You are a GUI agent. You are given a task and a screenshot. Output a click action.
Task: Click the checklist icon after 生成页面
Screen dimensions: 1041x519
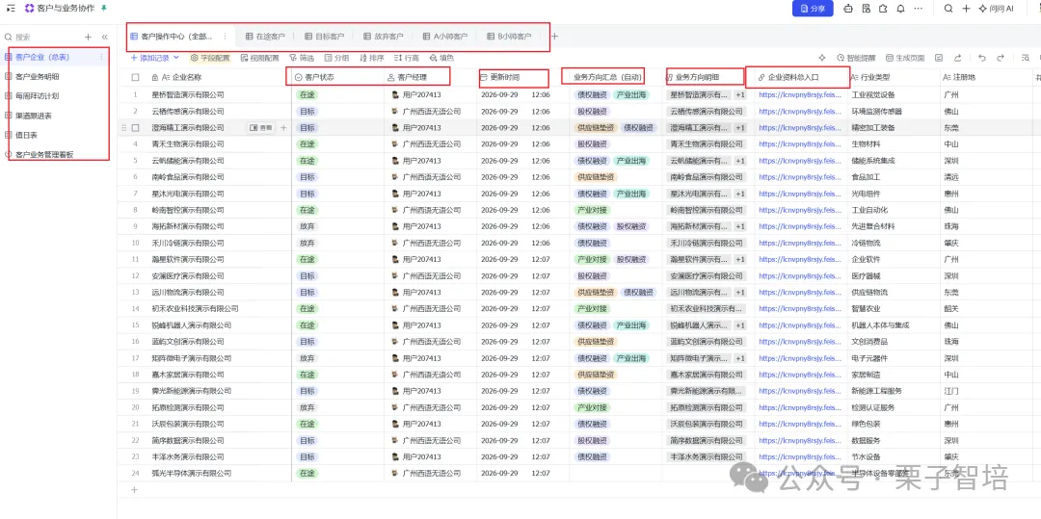939,58
